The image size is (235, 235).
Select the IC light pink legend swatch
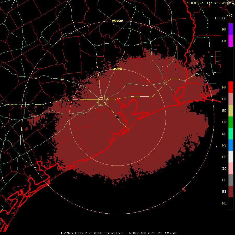[231, 168]
